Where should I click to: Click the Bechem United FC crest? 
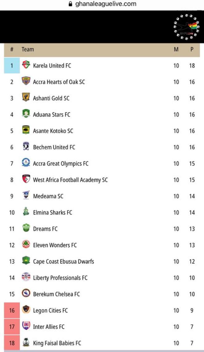pos(26,146)
